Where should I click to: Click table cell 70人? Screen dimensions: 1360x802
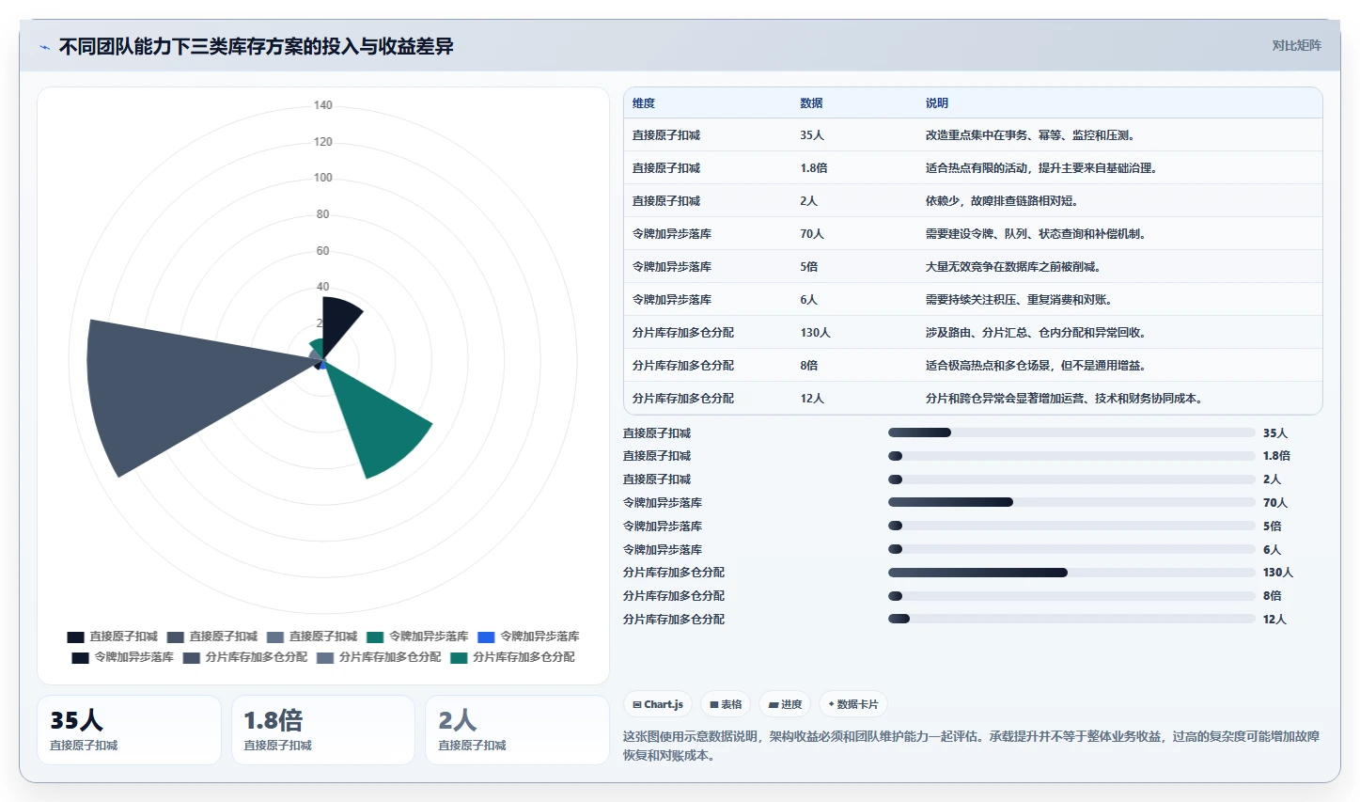[x=812, y=234]
